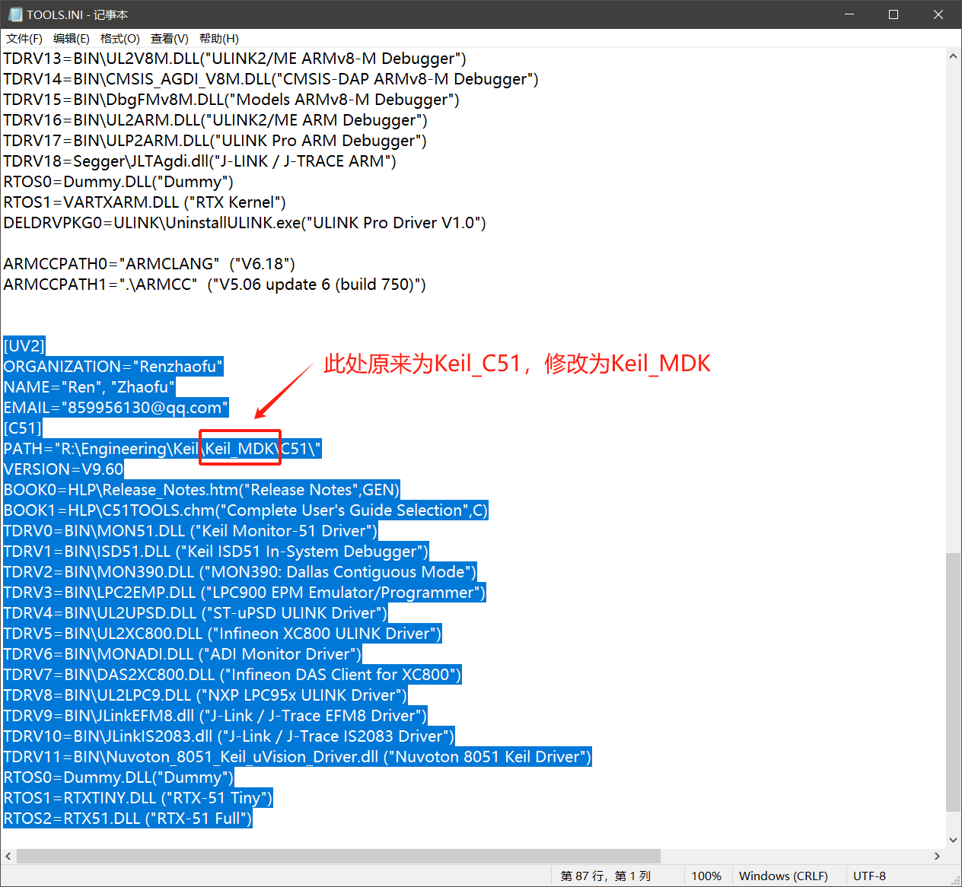Open the 编辑(E) menu
This screenshot has height=887, width=962.
coord(72,39)
